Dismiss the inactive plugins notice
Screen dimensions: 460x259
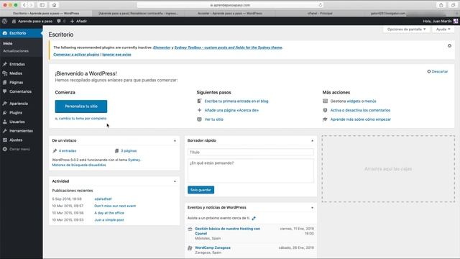[x=449, y=46]
